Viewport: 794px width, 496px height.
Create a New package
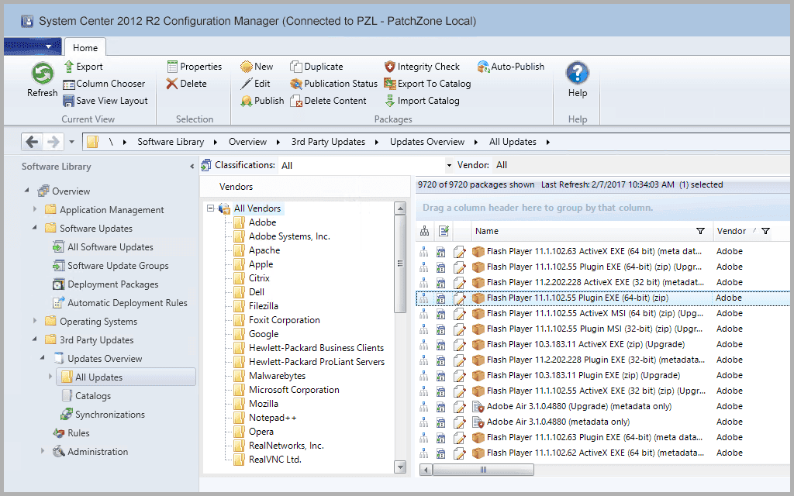[256, 67]
